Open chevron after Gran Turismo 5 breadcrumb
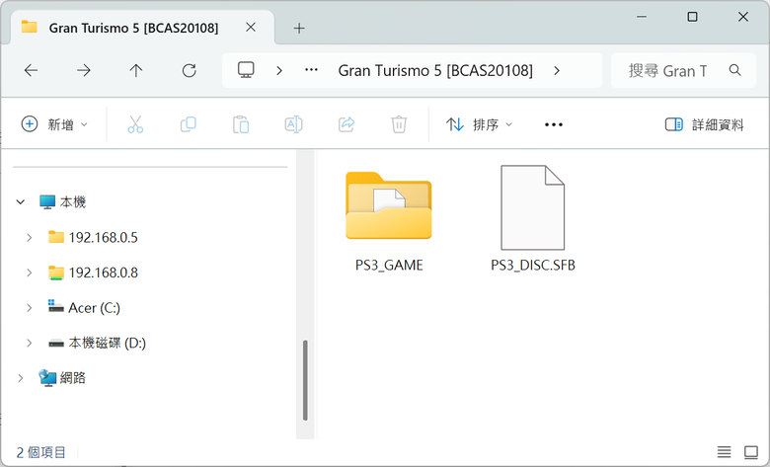Viewport: 770px width, 467px height. click(x=557, y=71)
